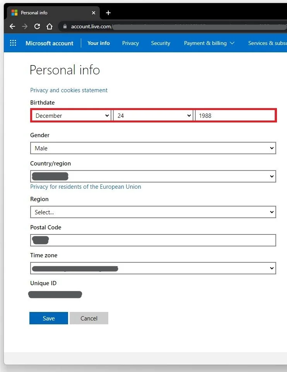The width and height of the screenshot is (287, 372).
Task: Expand the Payment & billing menu
Action: pos(209,43)
